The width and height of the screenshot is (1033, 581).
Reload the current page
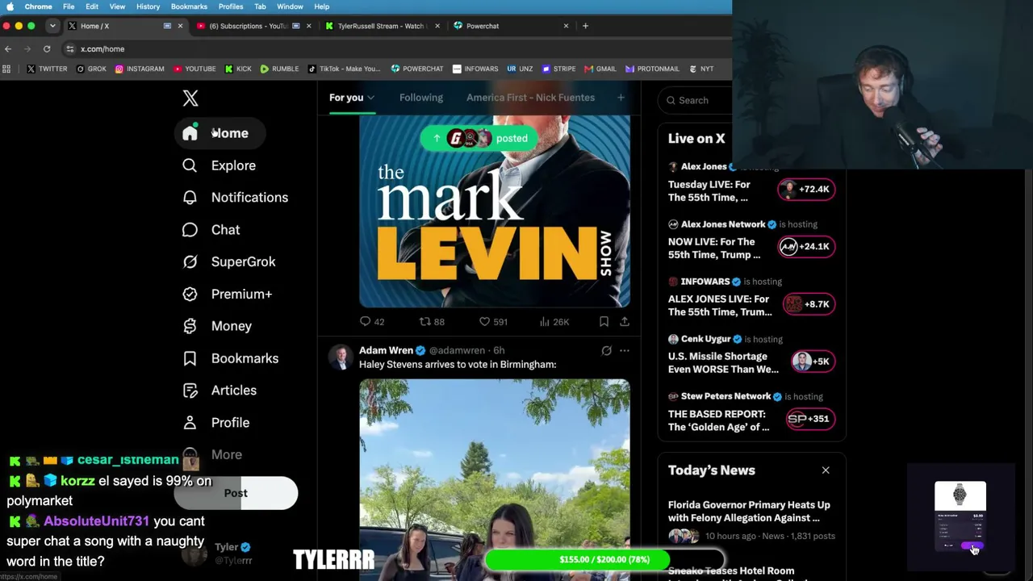(47, 49)
